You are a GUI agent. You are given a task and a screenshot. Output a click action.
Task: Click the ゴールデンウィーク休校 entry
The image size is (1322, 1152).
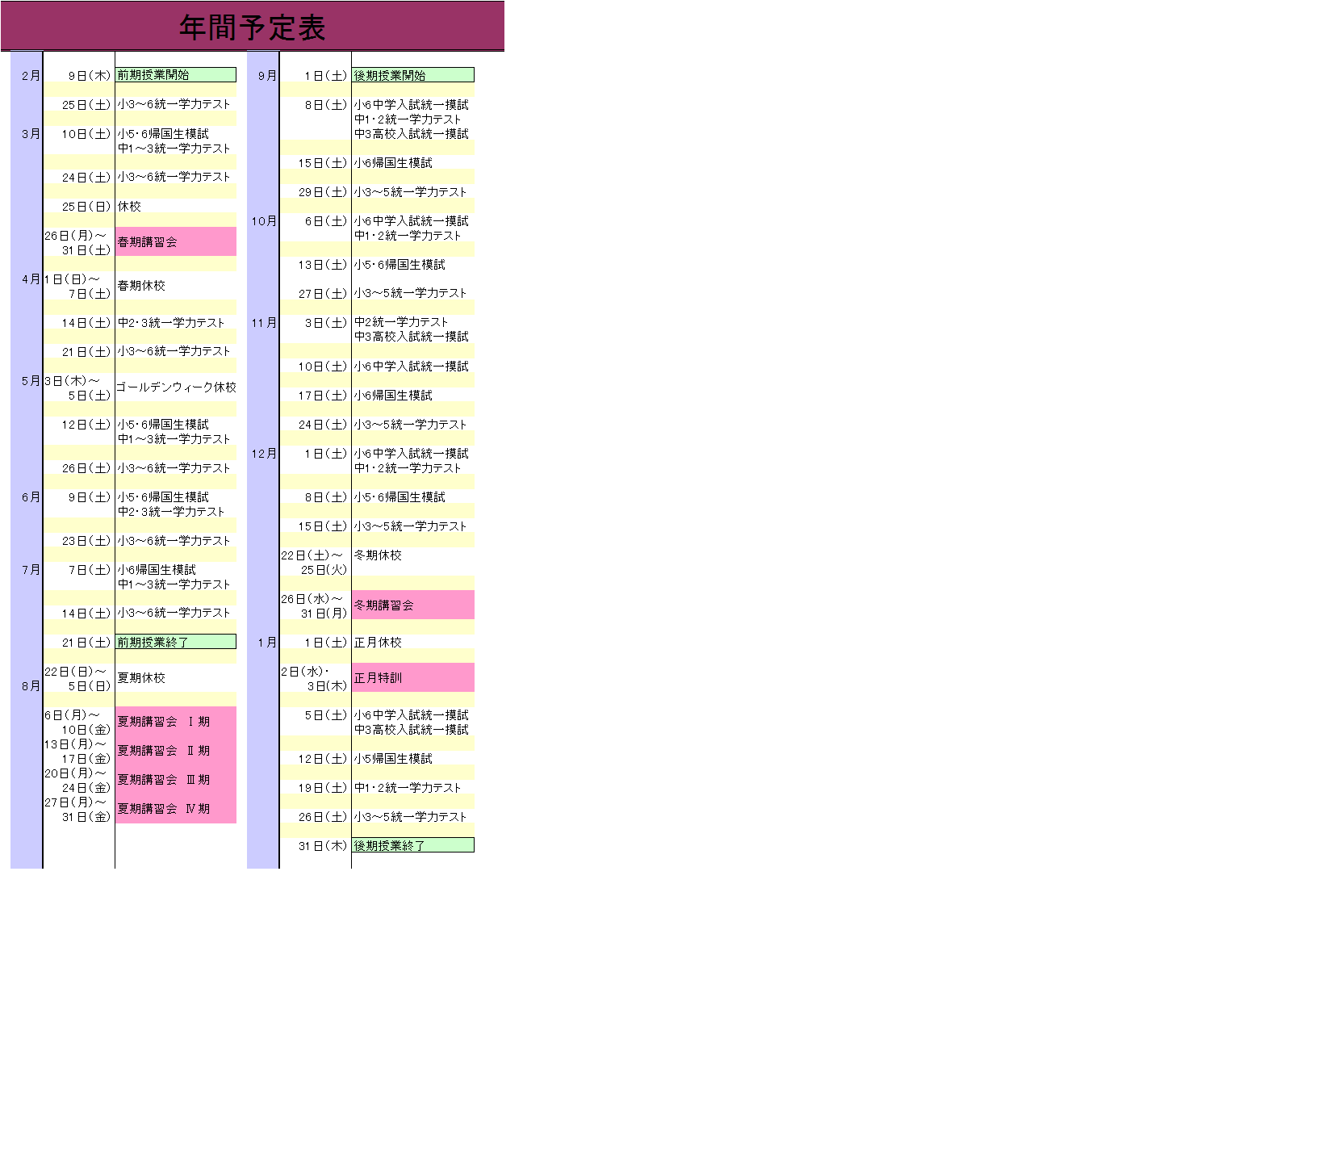point(175,387)
